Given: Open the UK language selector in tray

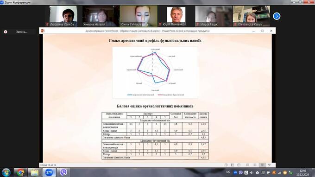Looking at the screenshot, I should click(x=228, y=172).
